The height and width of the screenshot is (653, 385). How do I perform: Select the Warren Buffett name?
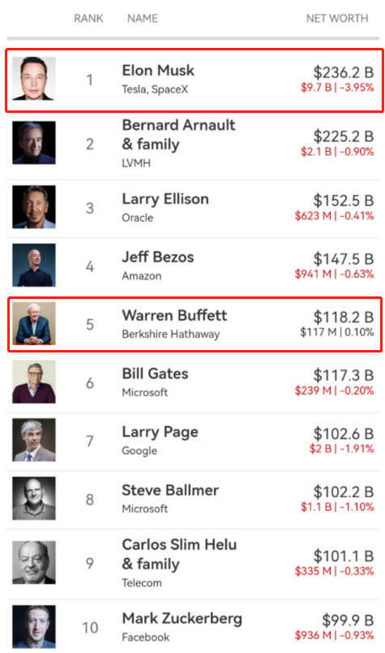coord(174,315)
